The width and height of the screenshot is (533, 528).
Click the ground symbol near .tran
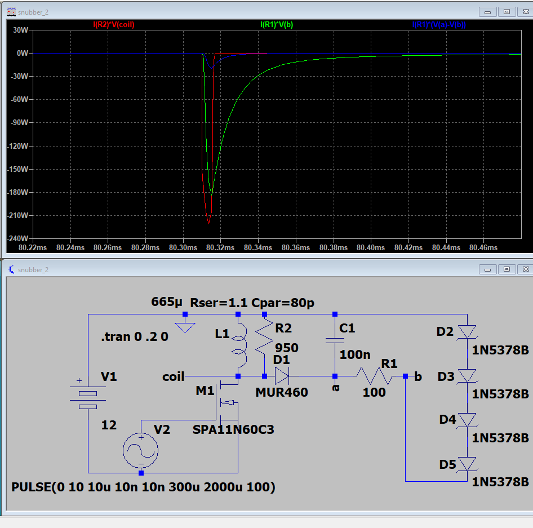tap(184, 326)
